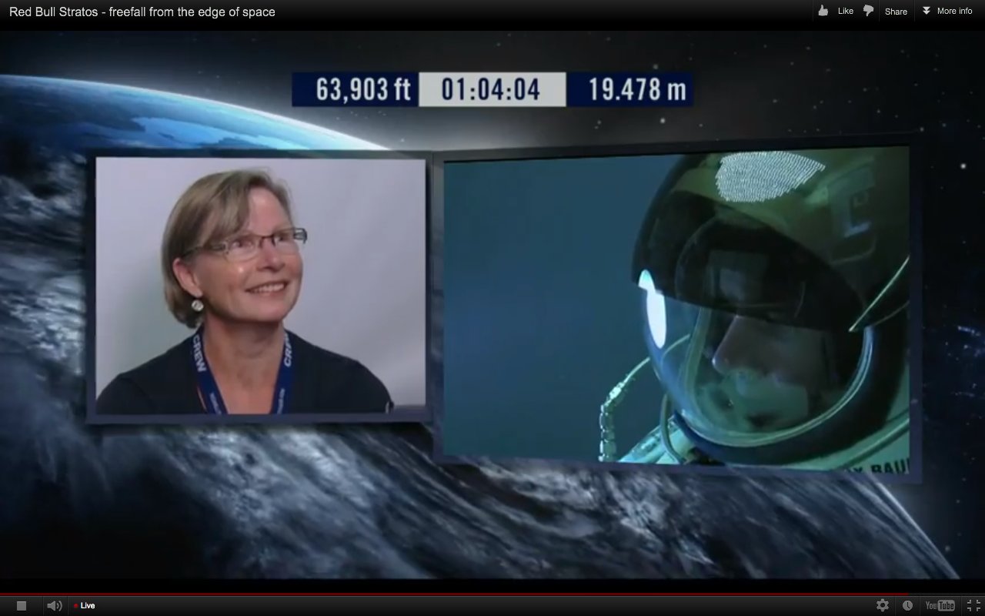The width and height of the screenshot is (985, 616).
Task: Click the Like label
Action: [846, 12]
